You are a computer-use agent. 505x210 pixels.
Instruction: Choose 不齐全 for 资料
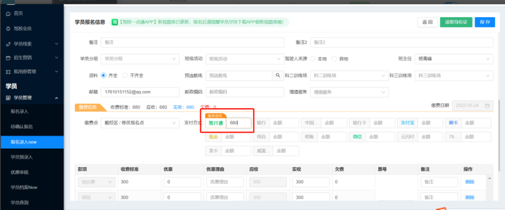pos(125,76)
